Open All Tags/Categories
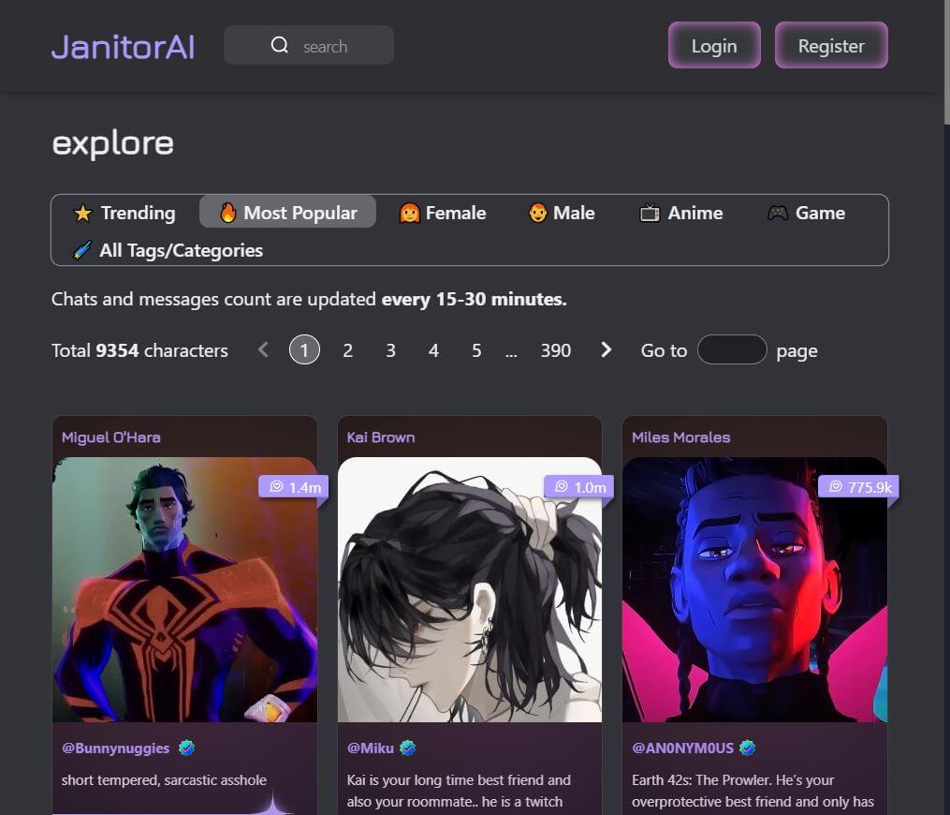 point(168,250)
